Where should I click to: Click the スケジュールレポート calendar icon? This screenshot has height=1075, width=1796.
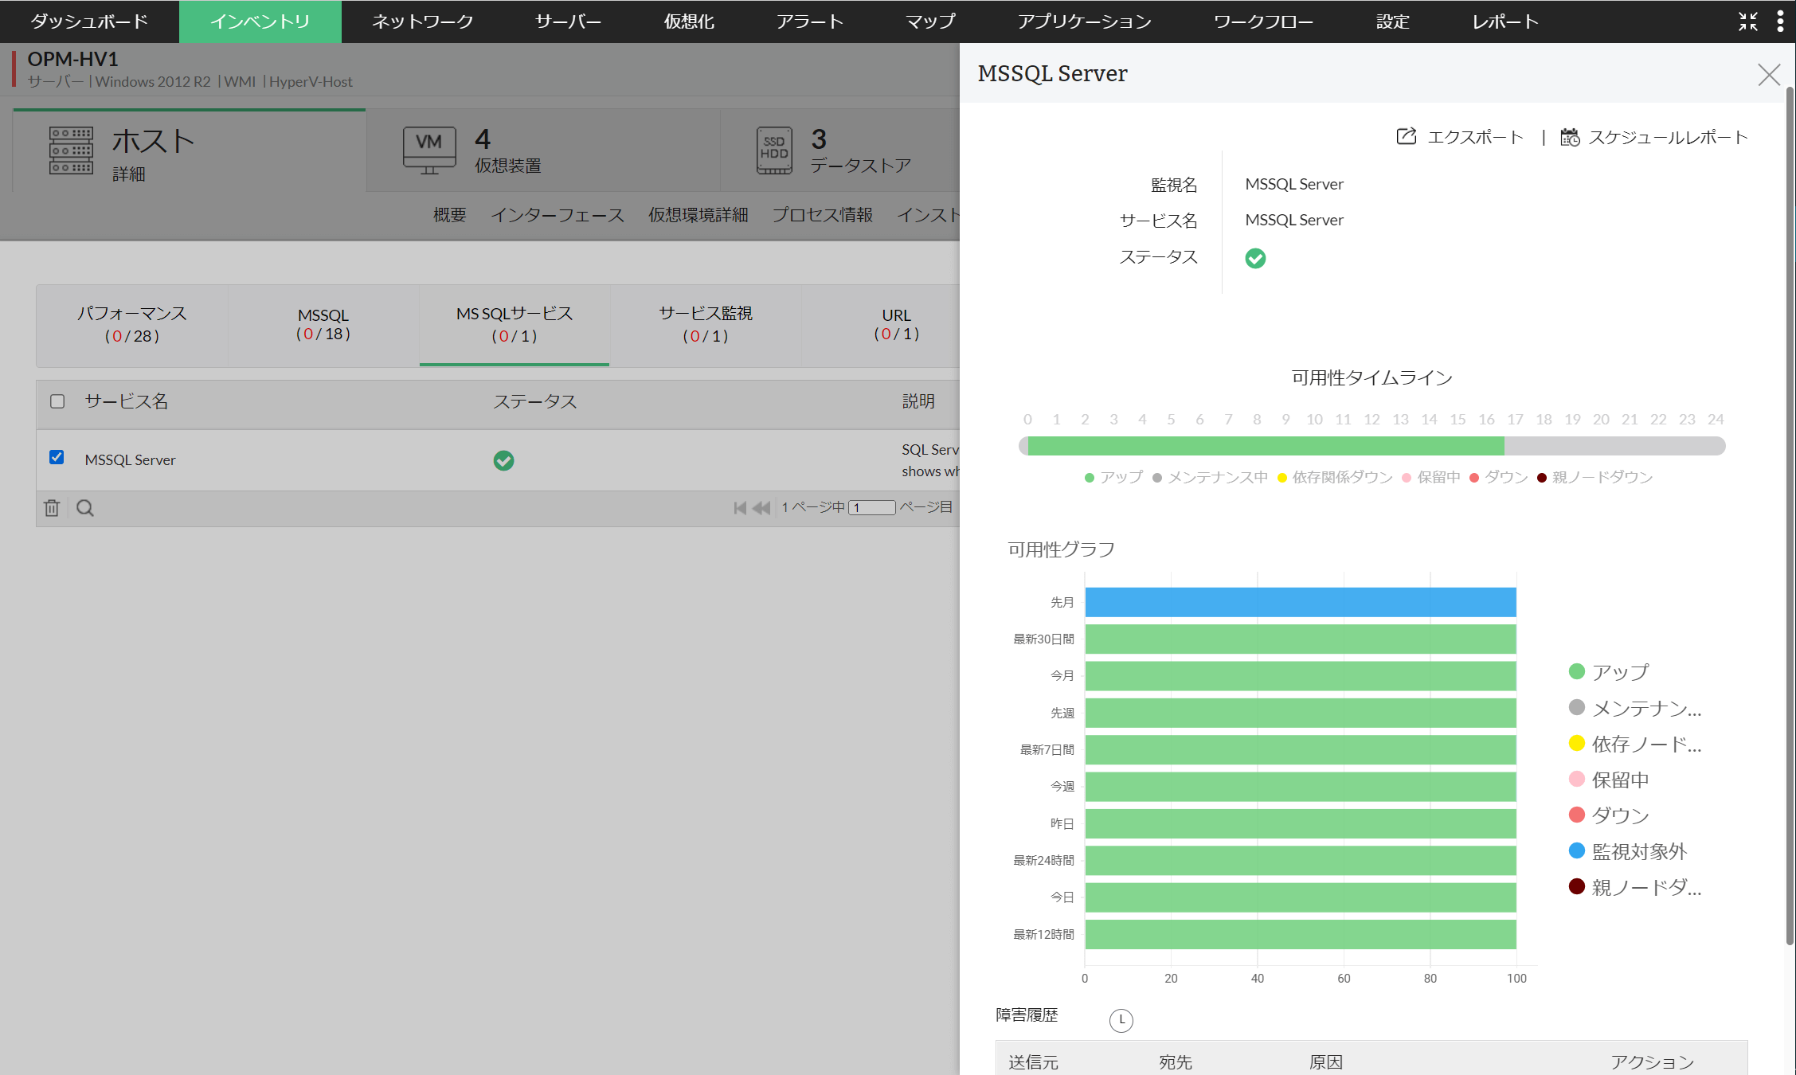(x=1571, y=137)
